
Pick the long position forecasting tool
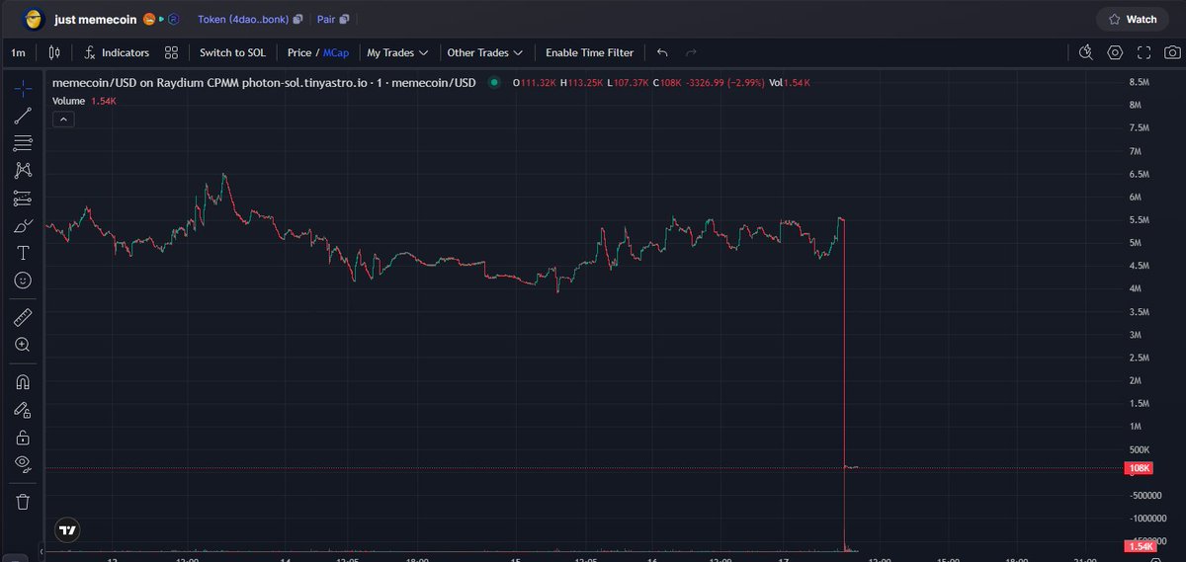coord(23,199)
